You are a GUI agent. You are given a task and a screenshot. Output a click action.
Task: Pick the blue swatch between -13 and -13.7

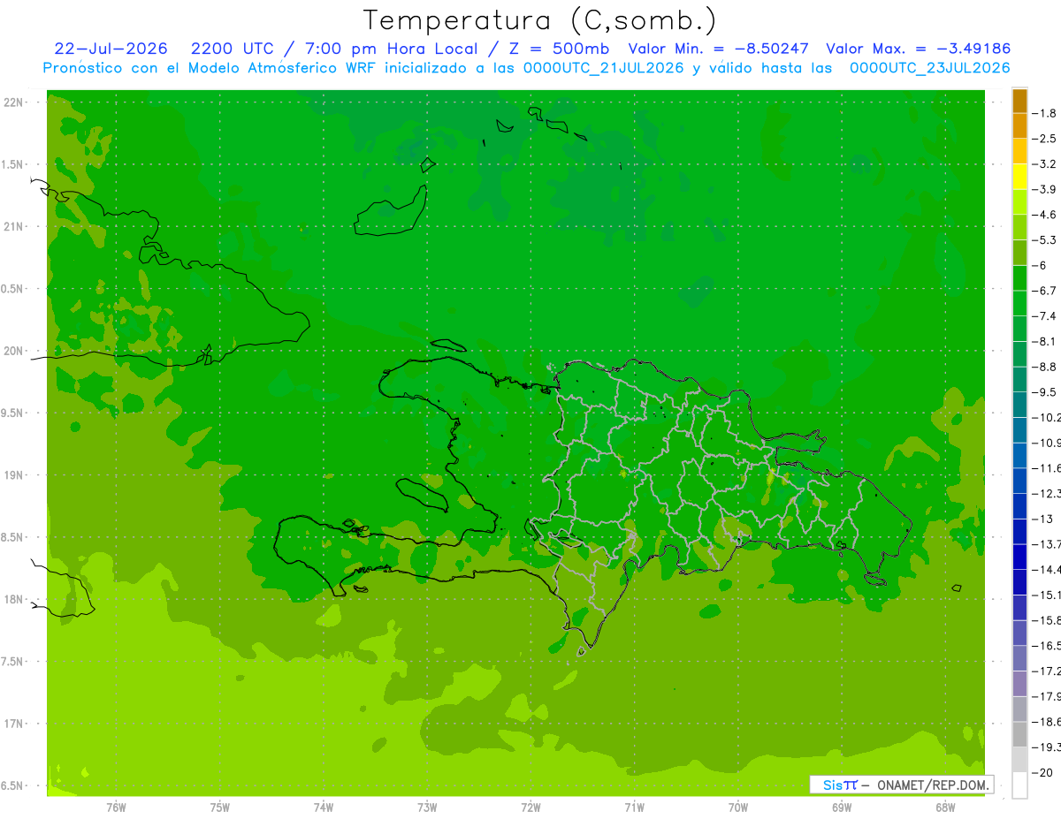[x=1019, y=531]
